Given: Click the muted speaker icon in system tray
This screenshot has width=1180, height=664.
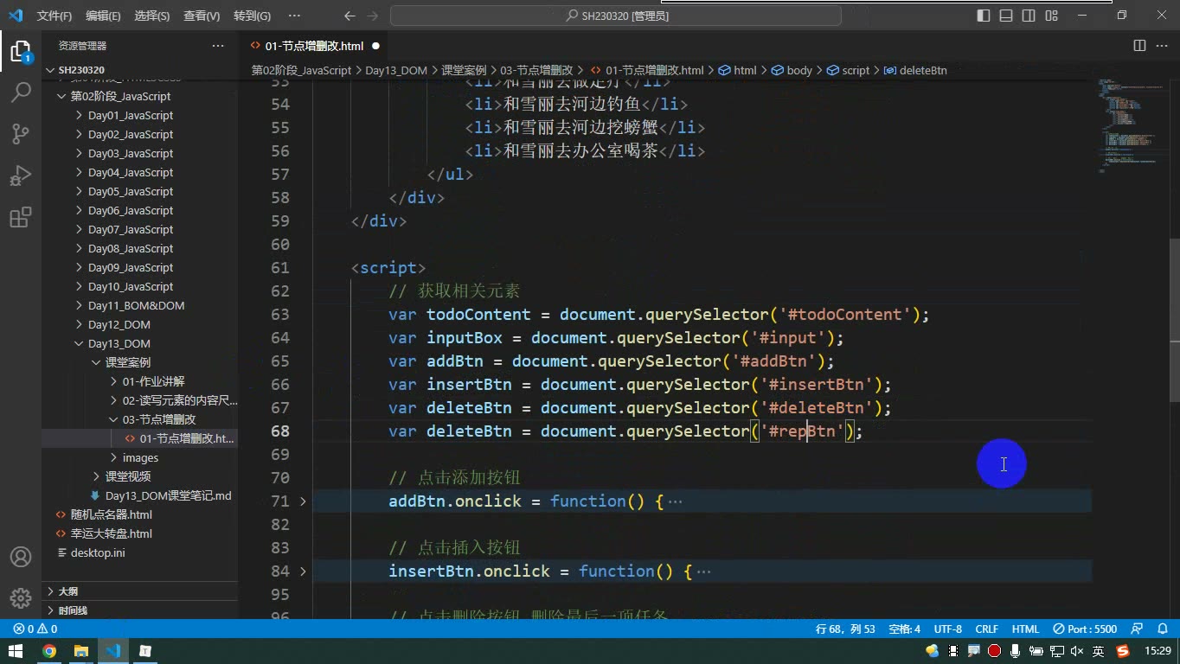Looking at the screenshot, I should click(x=1077, y=651).
